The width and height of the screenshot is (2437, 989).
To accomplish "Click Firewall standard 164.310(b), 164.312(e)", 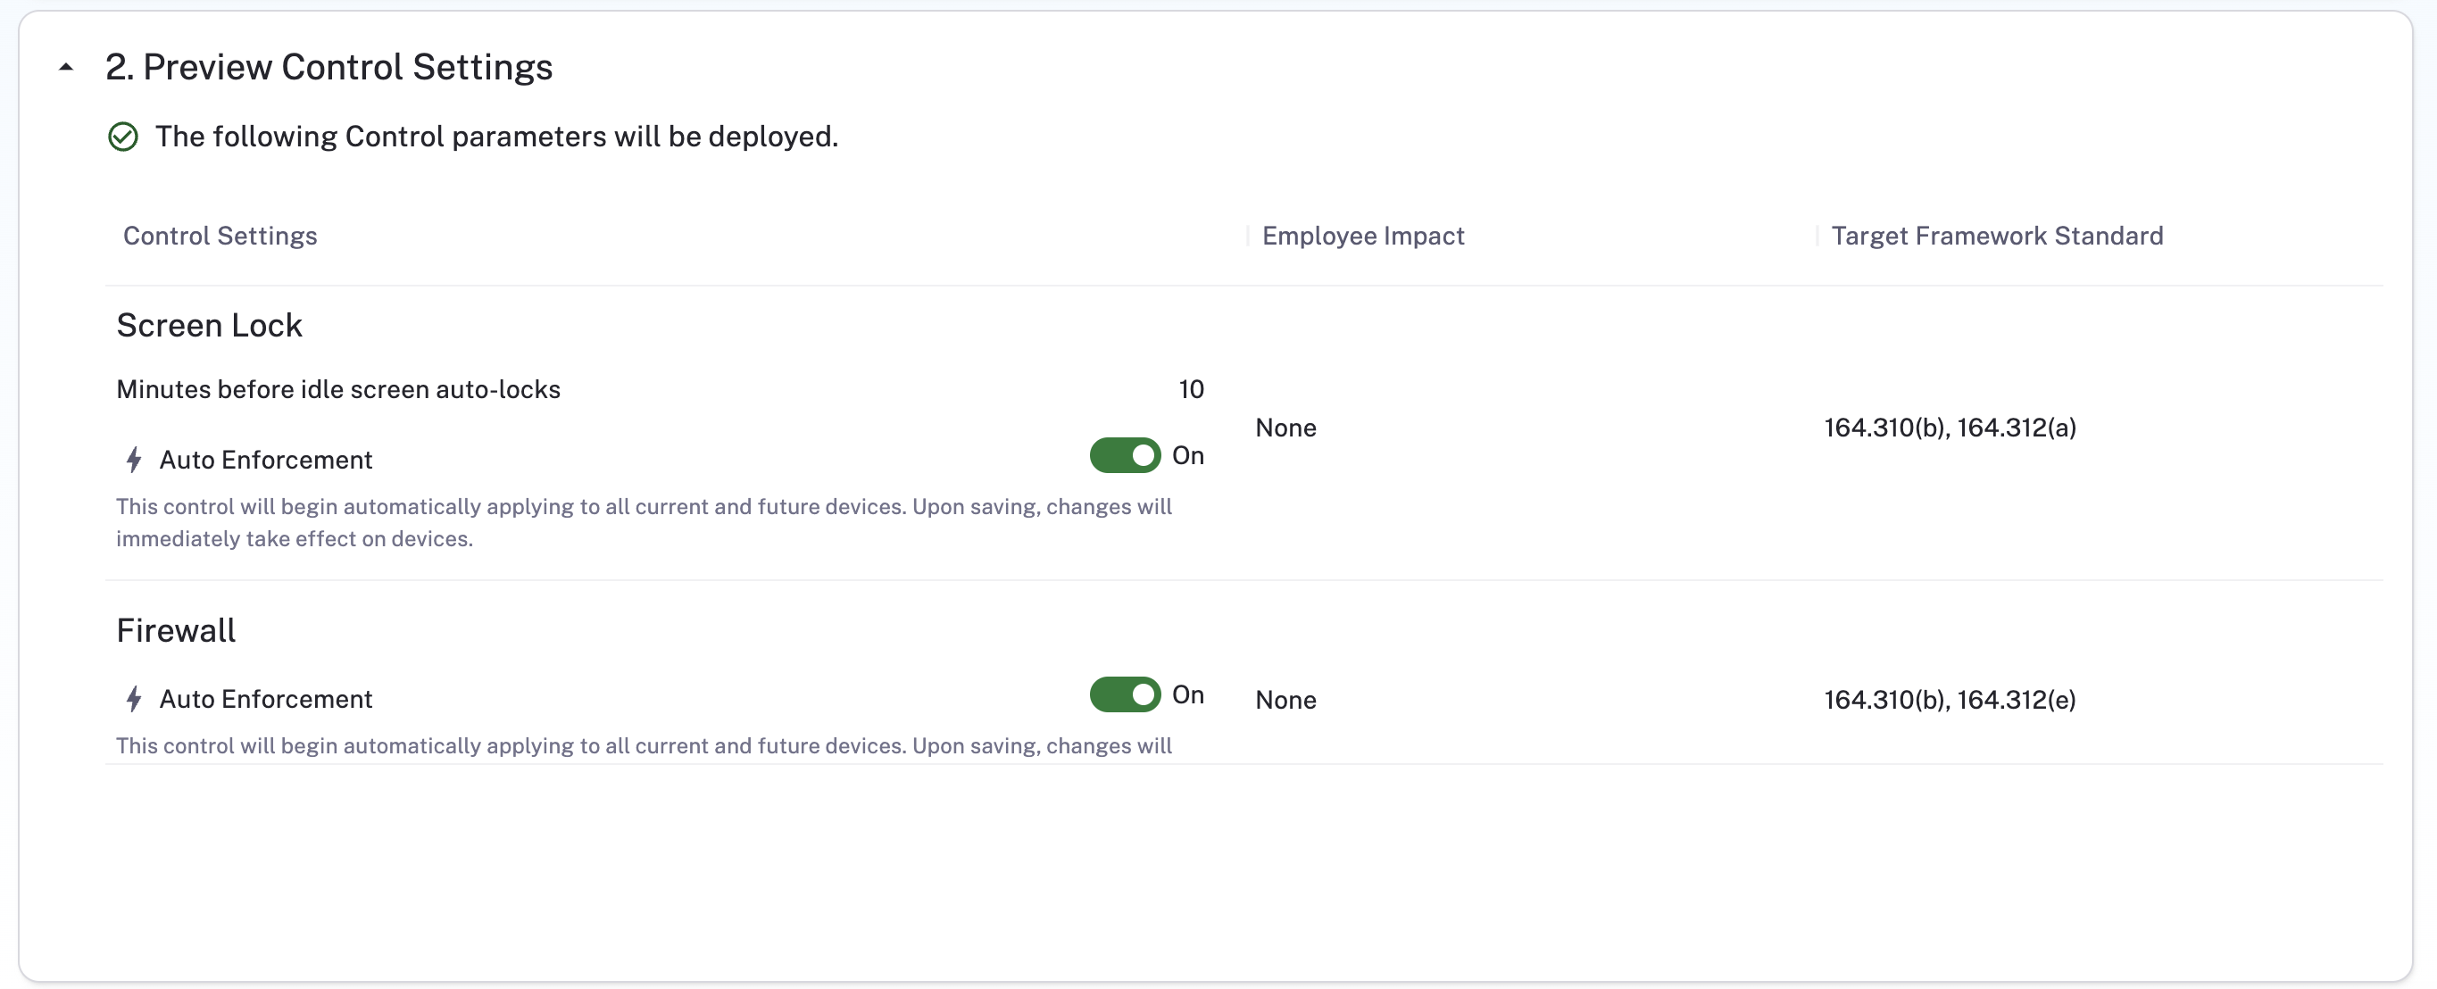I will tap(1949, 701).
